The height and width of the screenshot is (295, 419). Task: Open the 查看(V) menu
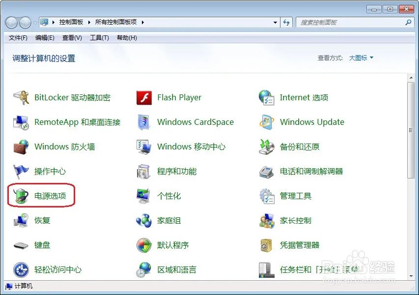[71, 38]
